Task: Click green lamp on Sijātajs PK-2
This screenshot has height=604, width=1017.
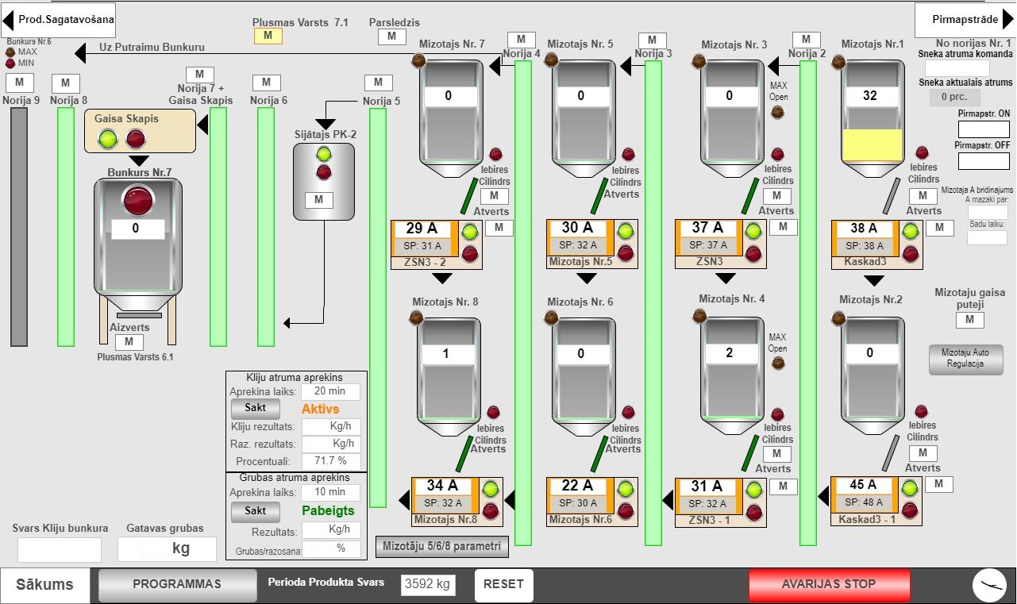Action: 324,154
